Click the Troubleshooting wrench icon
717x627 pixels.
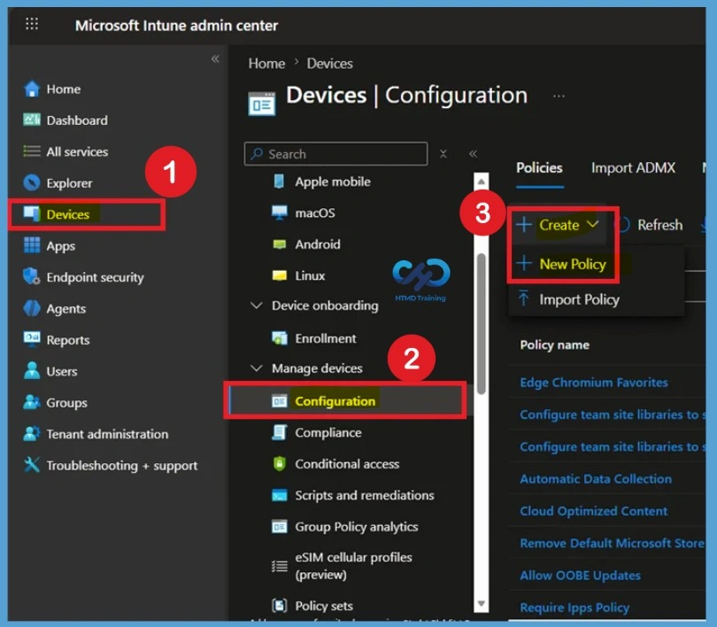(x=32, y=465)
